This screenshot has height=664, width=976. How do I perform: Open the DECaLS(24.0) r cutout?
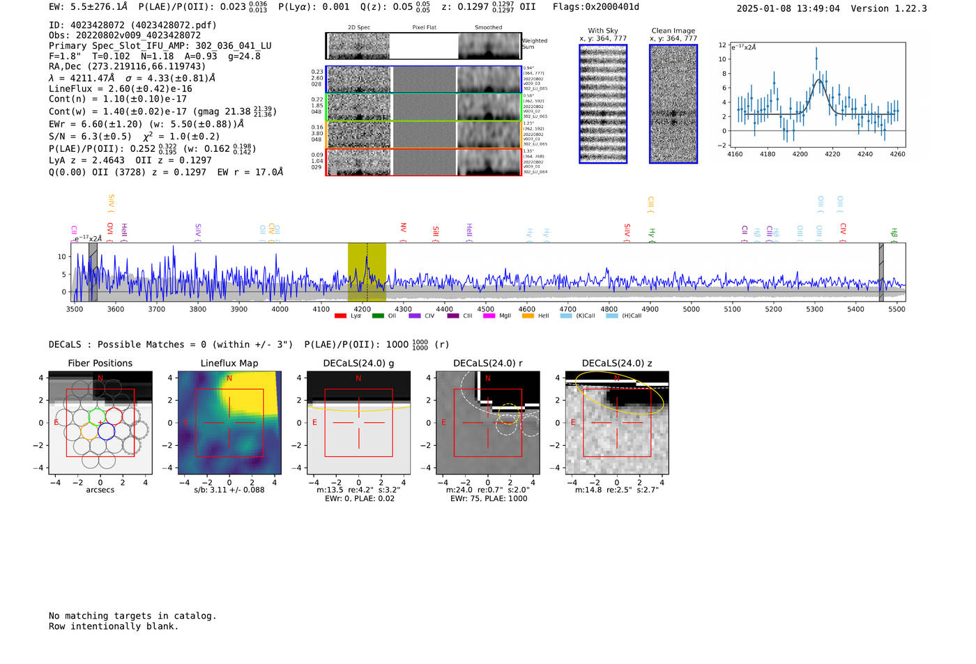(x=488, y=422)
